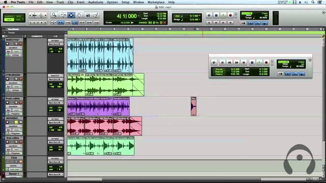Click the track height zoom icon
This screenshot has width=326, height=183.
click(41, 15)
